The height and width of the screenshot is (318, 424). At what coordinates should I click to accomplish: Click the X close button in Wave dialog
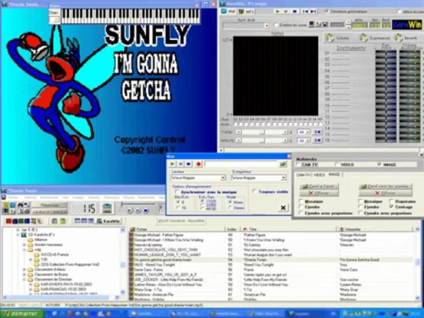283,208
